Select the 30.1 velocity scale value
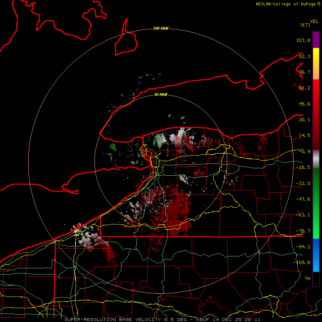 point(304,120)
